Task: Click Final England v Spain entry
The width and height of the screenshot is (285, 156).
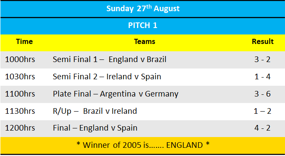Action: coord(95,128)
